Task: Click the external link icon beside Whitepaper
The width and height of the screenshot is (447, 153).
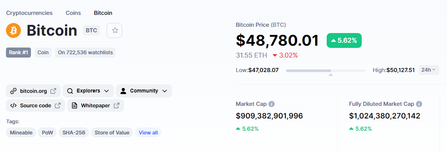Action: (x=117, y=105)
